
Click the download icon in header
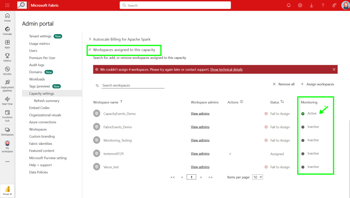pos(311,5)
